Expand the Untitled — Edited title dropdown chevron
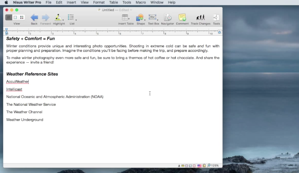The image size is (299, 173). coord(131,10)
